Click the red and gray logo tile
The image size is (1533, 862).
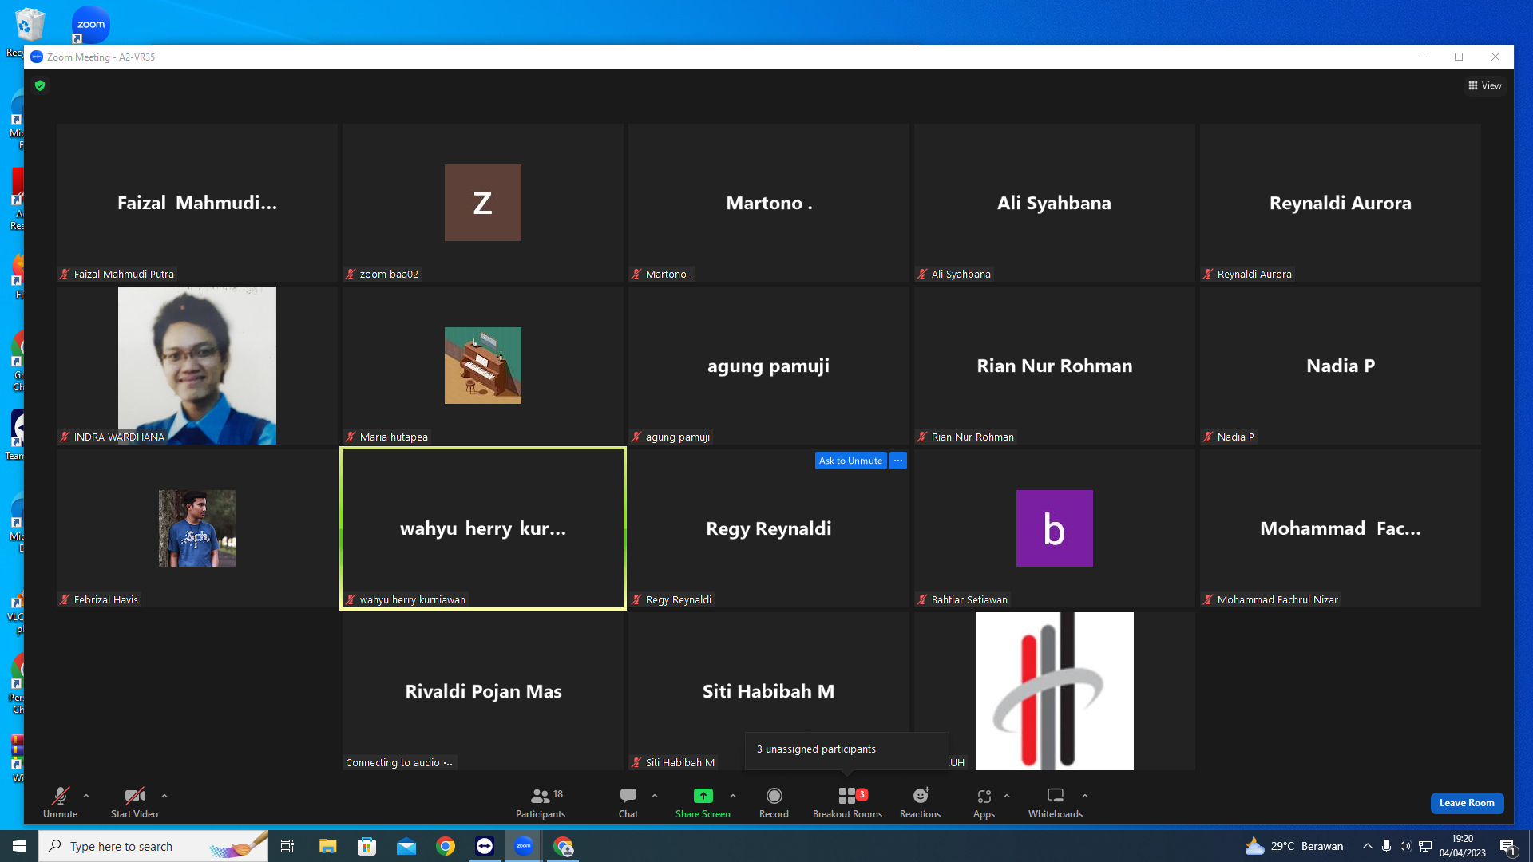coord(1055,691)
